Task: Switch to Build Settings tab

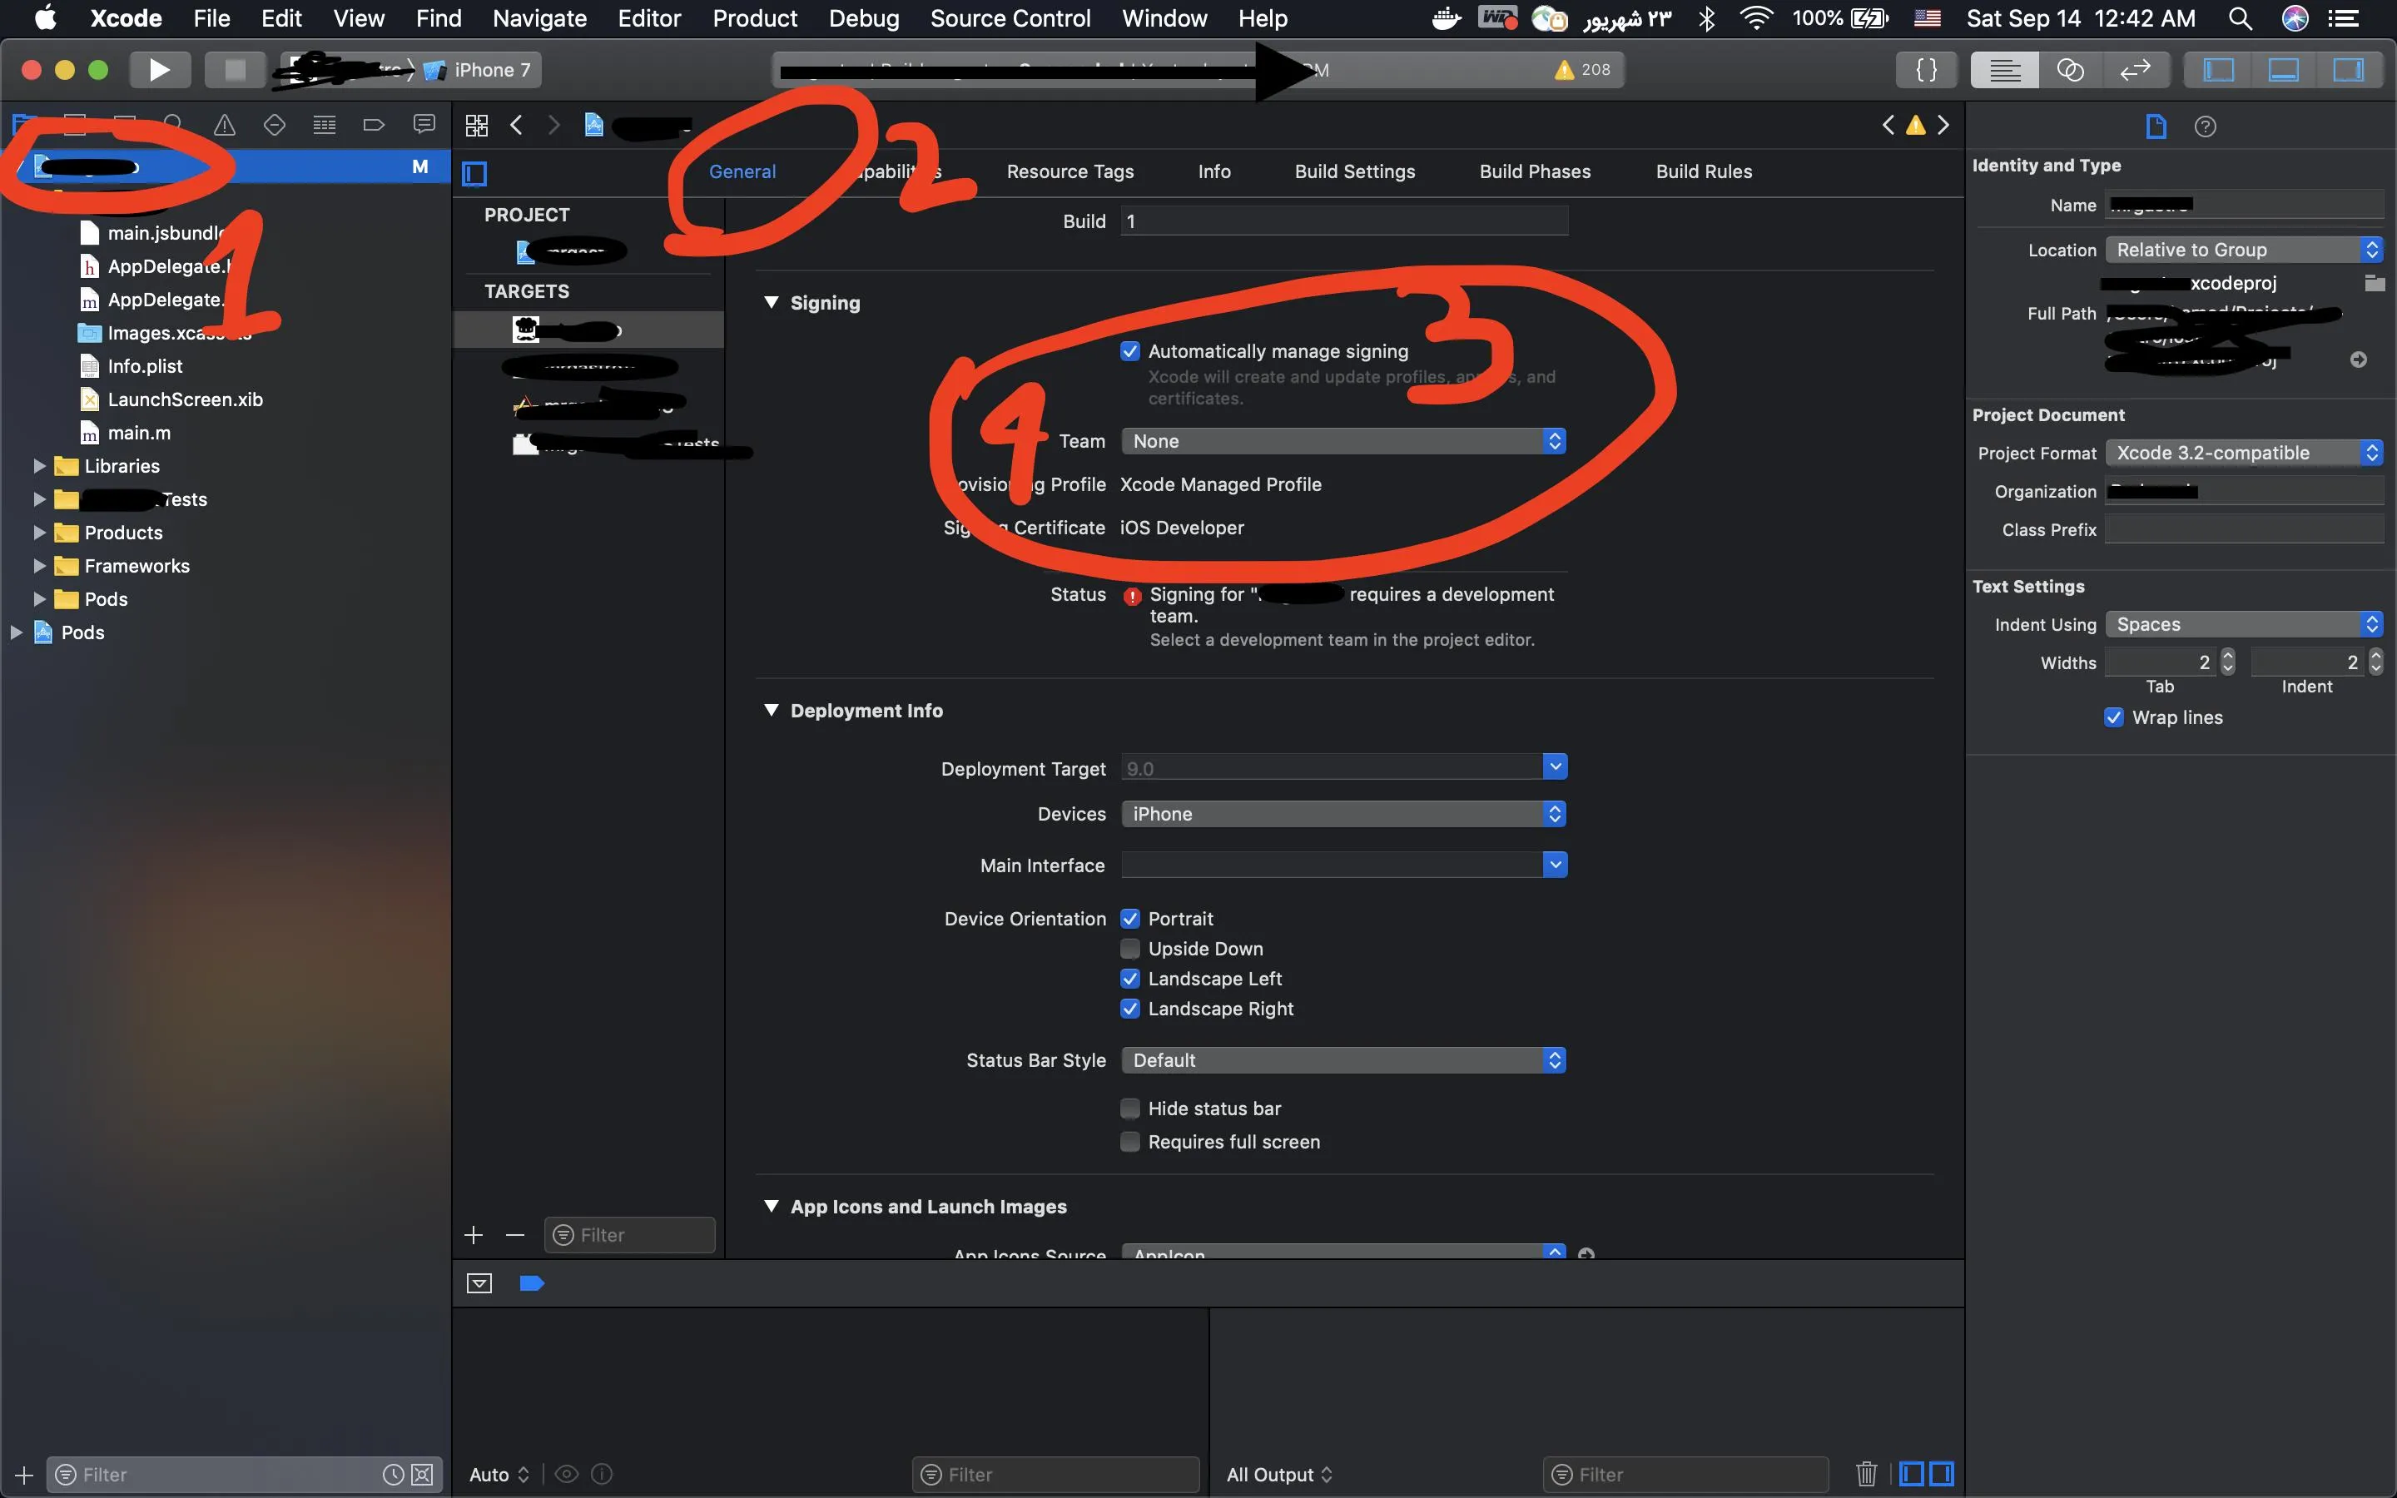Action: pos(1354,171)
